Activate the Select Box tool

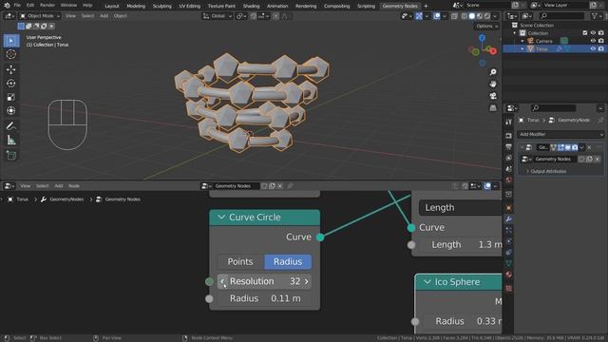[x=10, y=41]
